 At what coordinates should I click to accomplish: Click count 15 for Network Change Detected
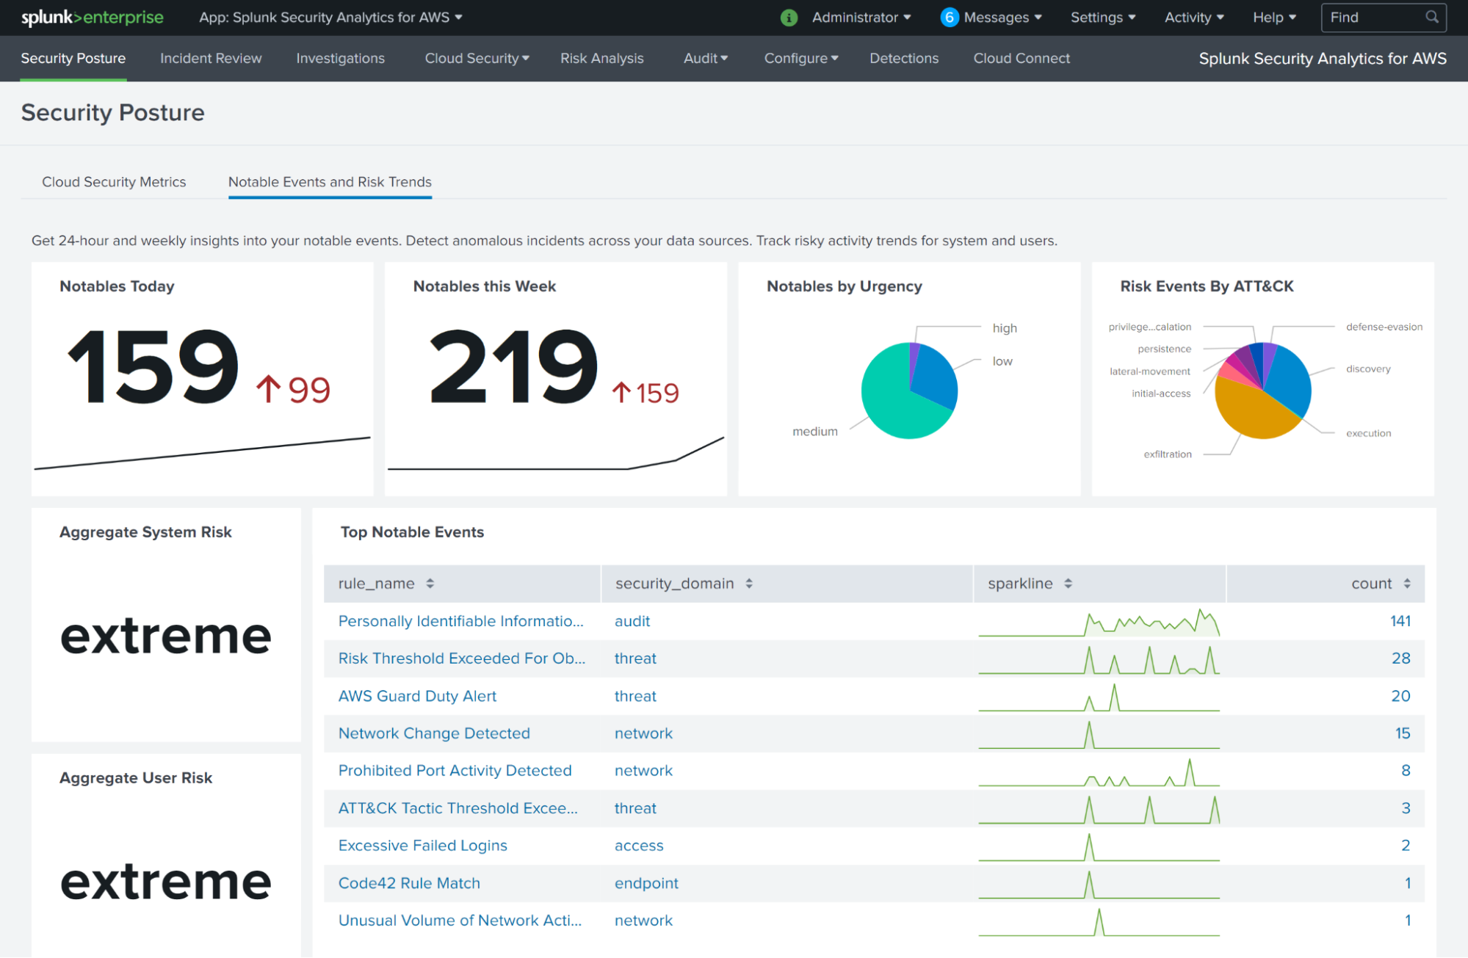1402,733
